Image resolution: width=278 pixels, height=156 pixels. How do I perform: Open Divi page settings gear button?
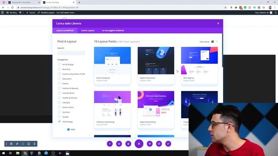149,144
